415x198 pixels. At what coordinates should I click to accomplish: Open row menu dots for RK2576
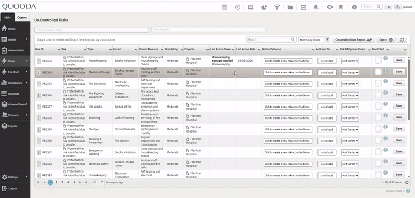[x=39, y=95]
